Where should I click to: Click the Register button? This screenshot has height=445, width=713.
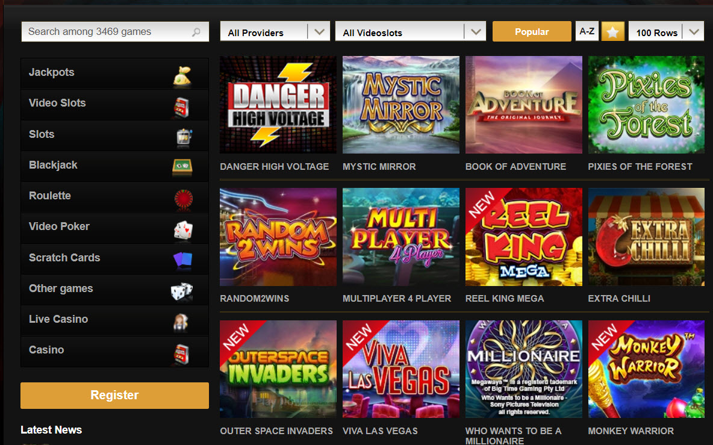pos(114,395)
